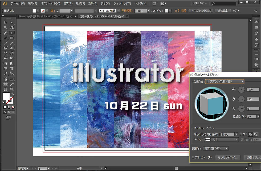Open the 効果(C) menu
Screen dimensions: 261x171
coord(93,3)
